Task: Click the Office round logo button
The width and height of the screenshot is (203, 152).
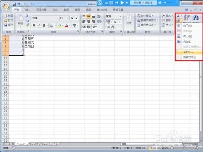Action: [6, 6]
